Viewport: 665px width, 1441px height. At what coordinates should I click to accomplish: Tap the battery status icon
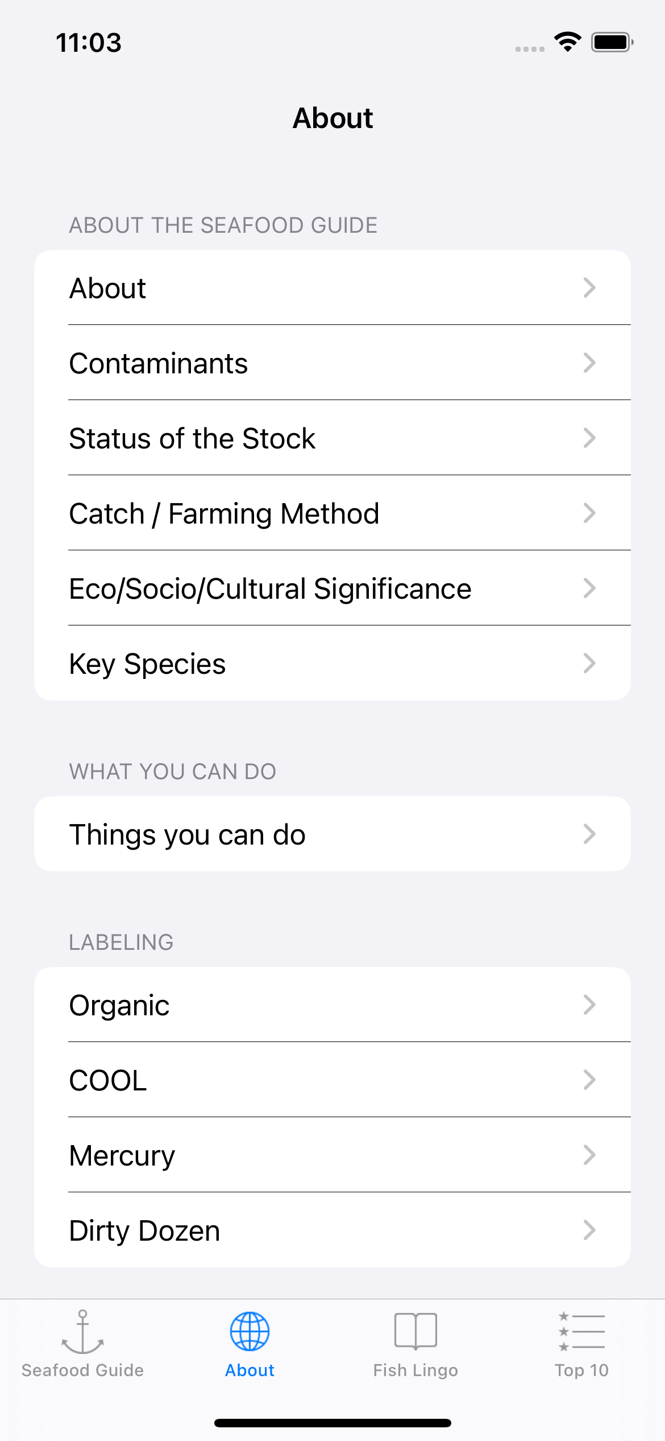pyautogui.click(x=612, y=42)
